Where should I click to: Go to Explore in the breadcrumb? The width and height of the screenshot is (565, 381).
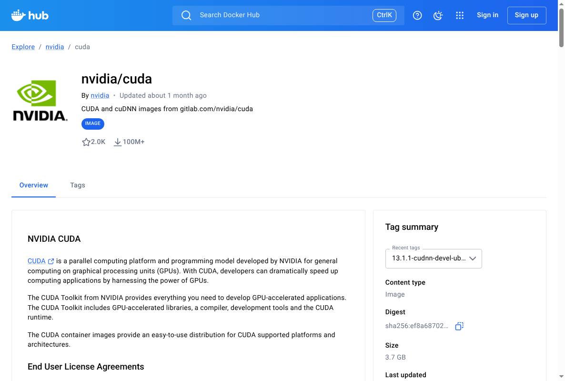pos(23,47)
